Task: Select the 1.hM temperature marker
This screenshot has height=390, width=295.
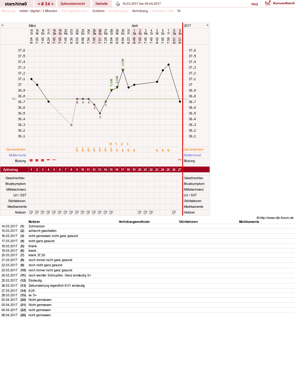Action: (x=111, y=90)
